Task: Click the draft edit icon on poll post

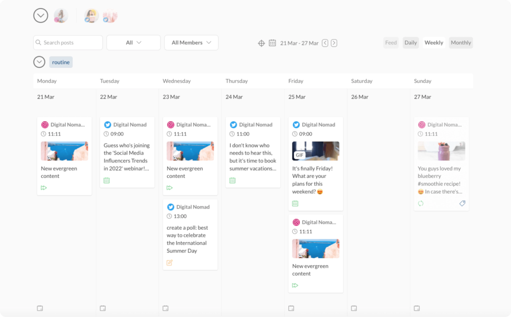Action: 170,263
